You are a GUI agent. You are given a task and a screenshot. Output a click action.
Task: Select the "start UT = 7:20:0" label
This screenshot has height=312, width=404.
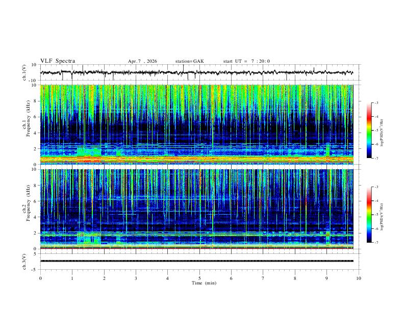point(246,61)
